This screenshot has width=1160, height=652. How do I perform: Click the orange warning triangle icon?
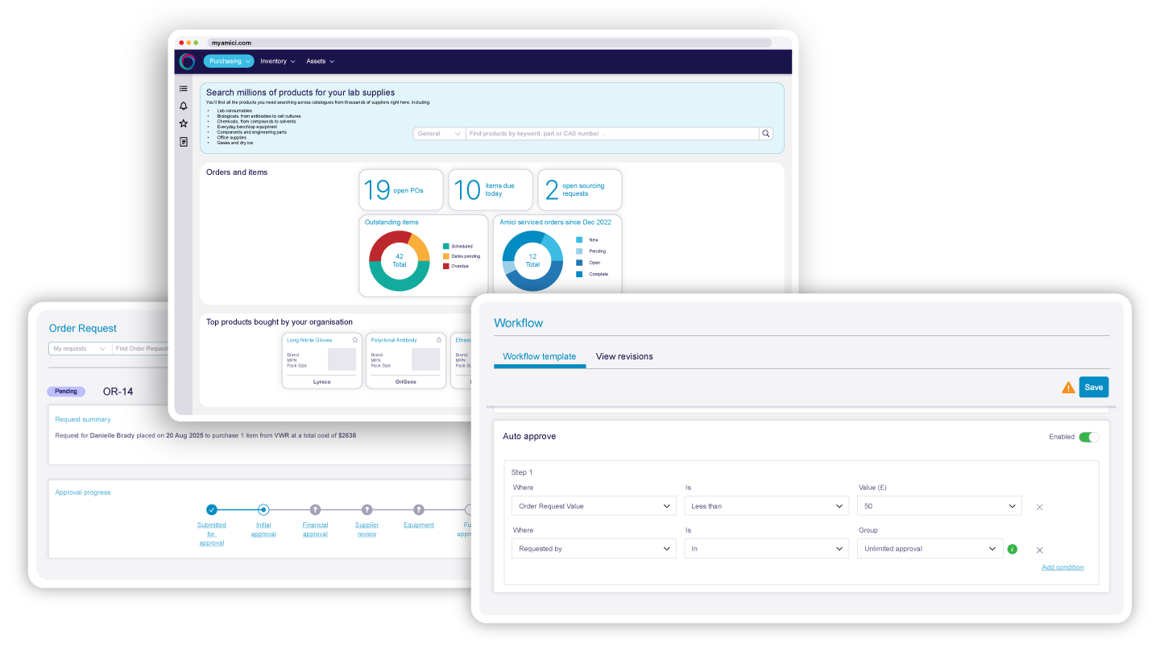pyautogui.click(x=1068, y=388)
